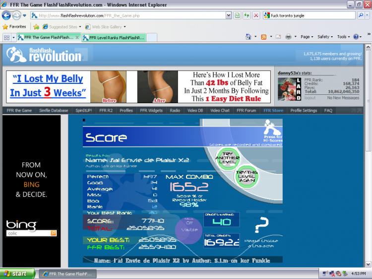Expand the command bar overflow chevron

369,34
